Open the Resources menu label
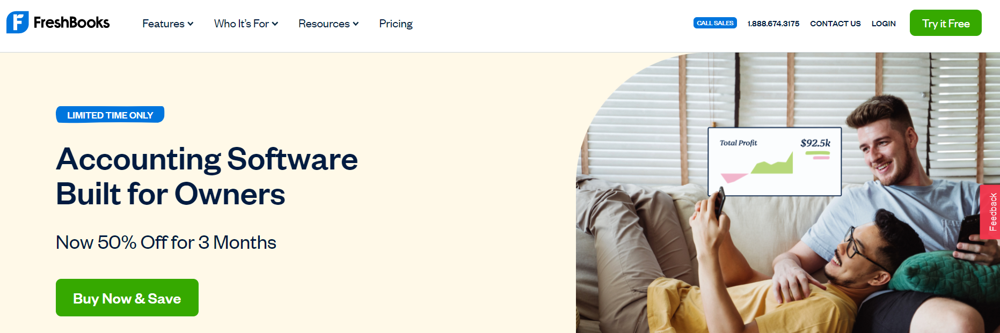The width and height of the screenshot is (1000, 333). pos(324,24)
